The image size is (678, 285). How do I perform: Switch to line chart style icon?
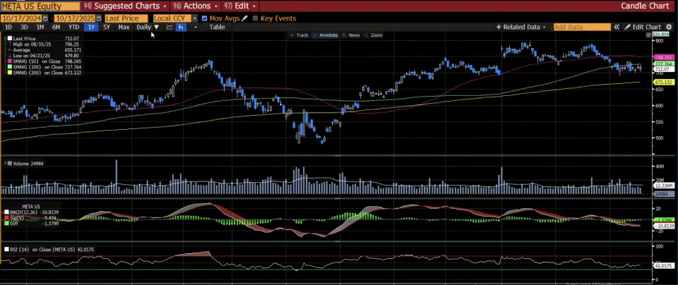click(170, 27)
